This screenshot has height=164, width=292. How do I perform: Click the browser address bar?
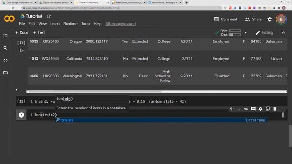(x=122, y=8)
